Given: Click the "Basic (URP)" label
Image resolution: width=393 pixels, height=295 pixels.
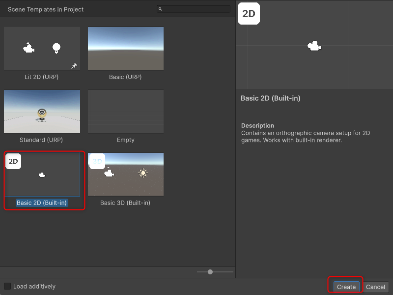Looking at the screenshot, I should [125, 77].
